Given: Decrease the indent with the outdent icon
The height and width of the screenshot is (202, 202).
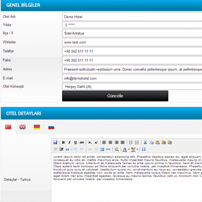Looking at the screenshot, I should (x=55, y=149).
